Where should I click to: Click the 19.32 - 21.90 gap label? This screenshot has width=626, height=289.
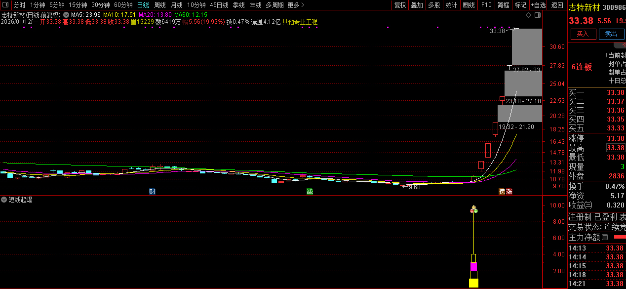[x=516, y=127]
